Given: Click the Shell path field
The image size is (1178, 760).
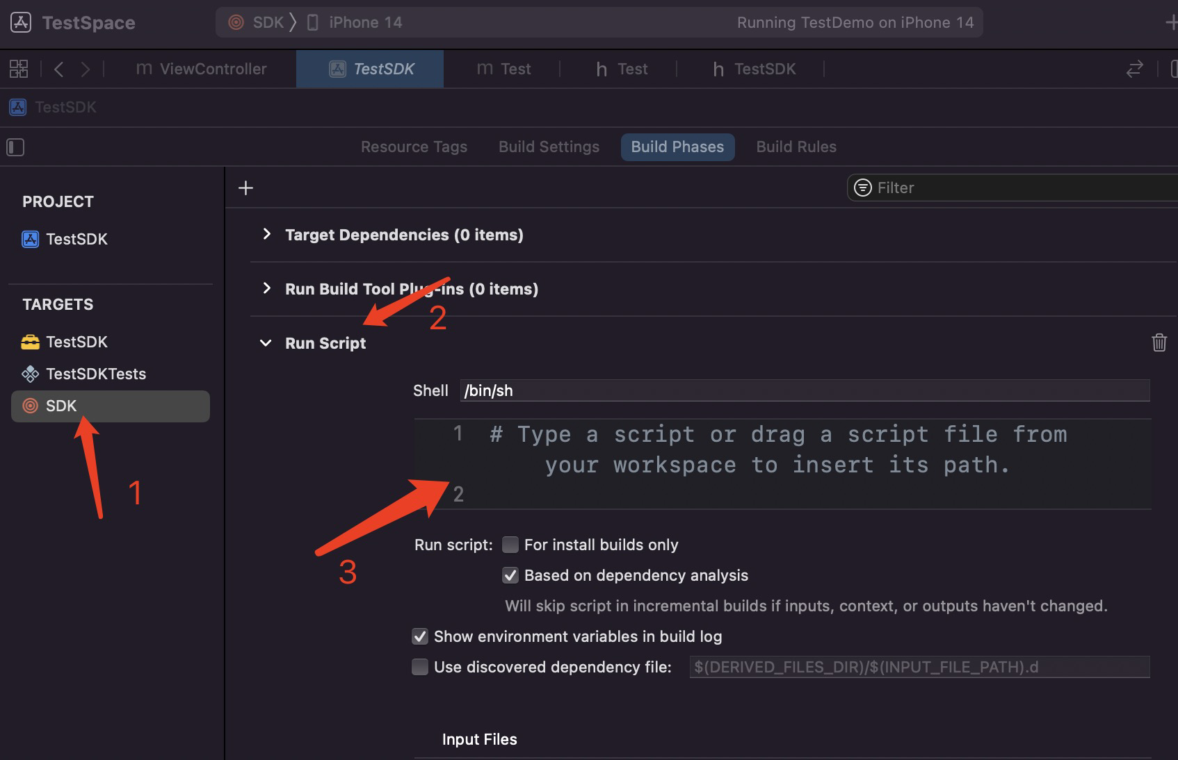Looking at the screenshot, I should tap(805, 390).
